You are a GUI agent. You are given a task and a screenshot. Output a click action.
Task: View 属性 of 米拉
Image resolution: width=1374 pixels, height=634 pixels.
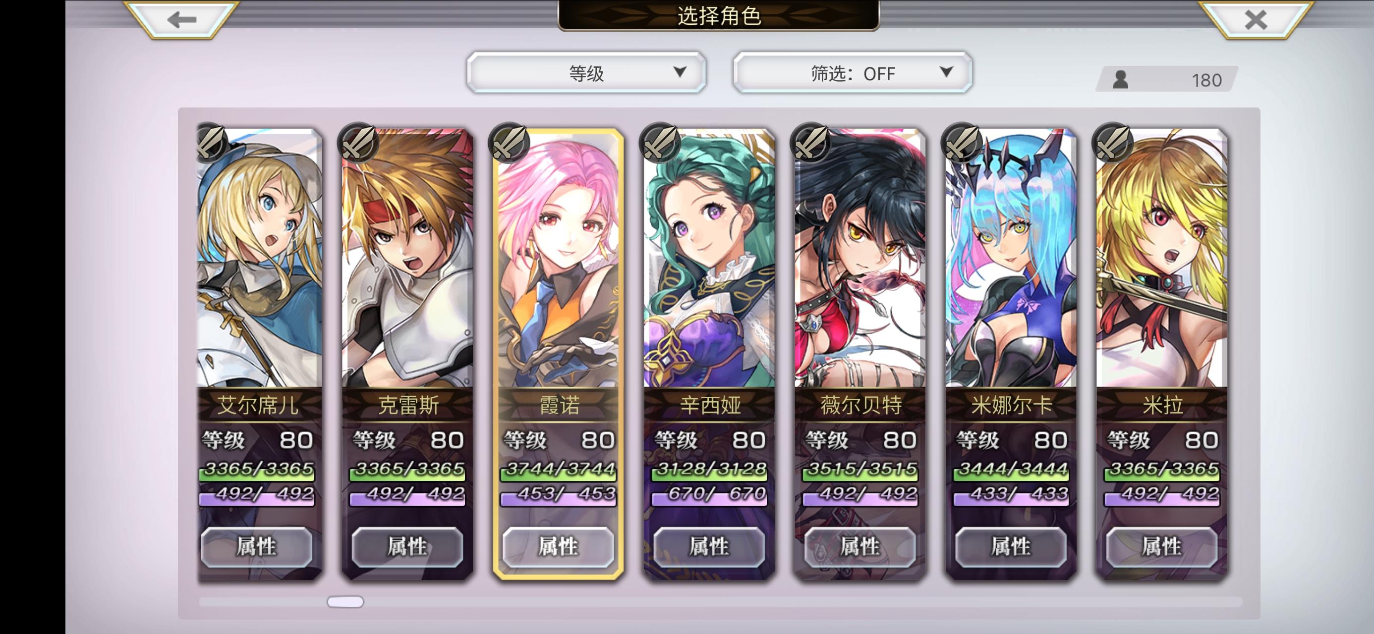point(1162,546)
